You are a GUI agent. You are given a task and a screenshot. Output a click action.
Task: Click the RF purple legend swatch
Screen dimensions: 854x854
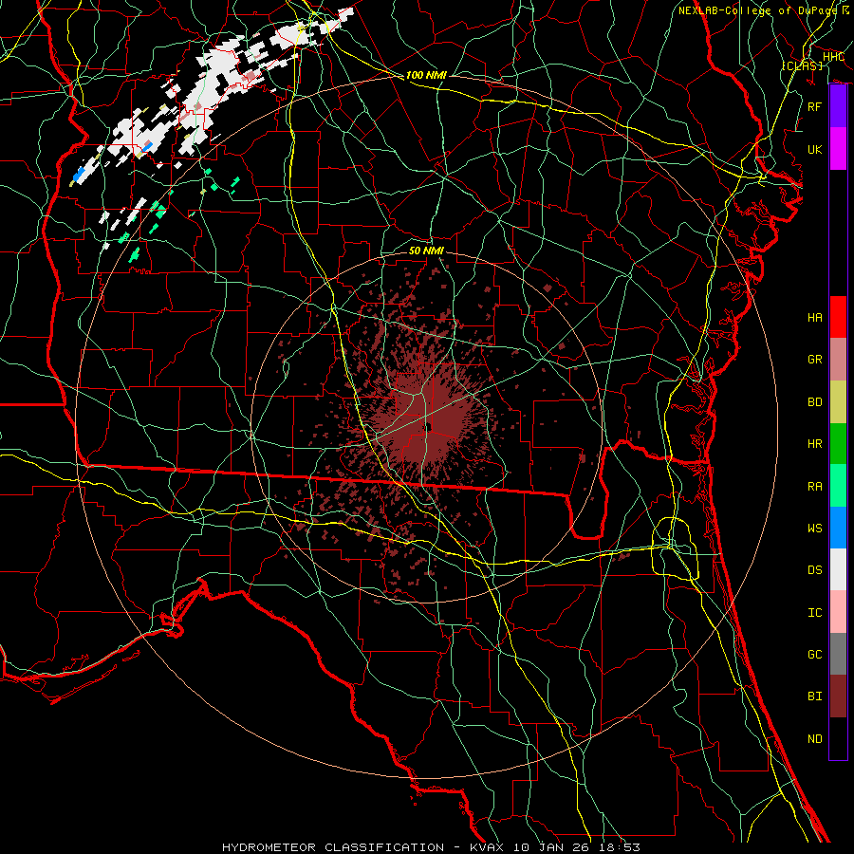(x=838, y=106)
